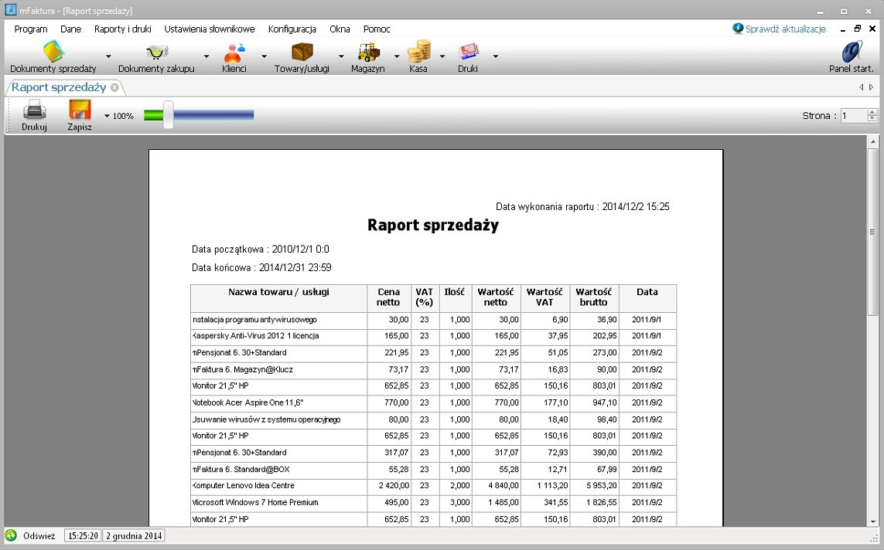884x550 pixels.
Task: Open Dokumenty sprzedaży toolbar icon
Action: tap(53, 53)
